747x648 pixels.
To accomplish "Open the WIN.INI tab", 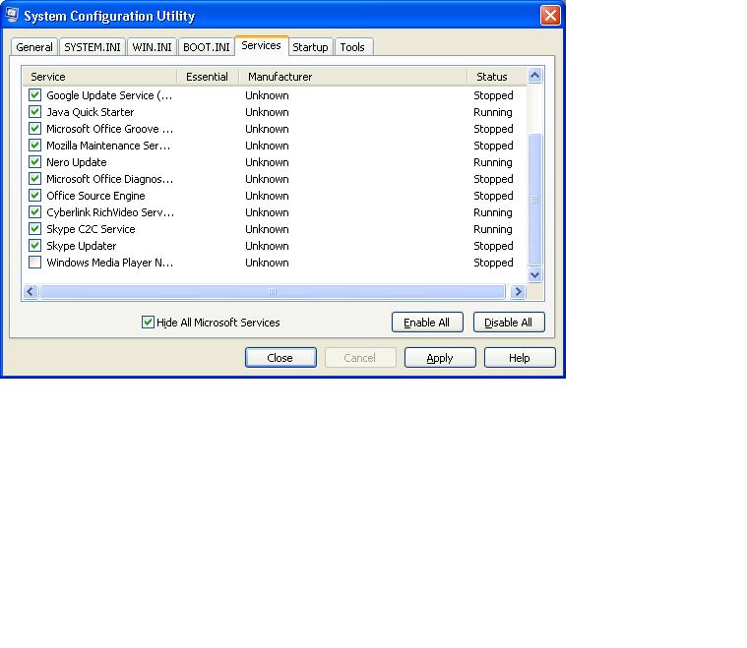I will tap(152, 47).
